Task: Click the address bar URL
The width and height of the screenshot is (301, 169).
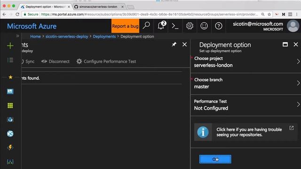Action: coord(150,15)
